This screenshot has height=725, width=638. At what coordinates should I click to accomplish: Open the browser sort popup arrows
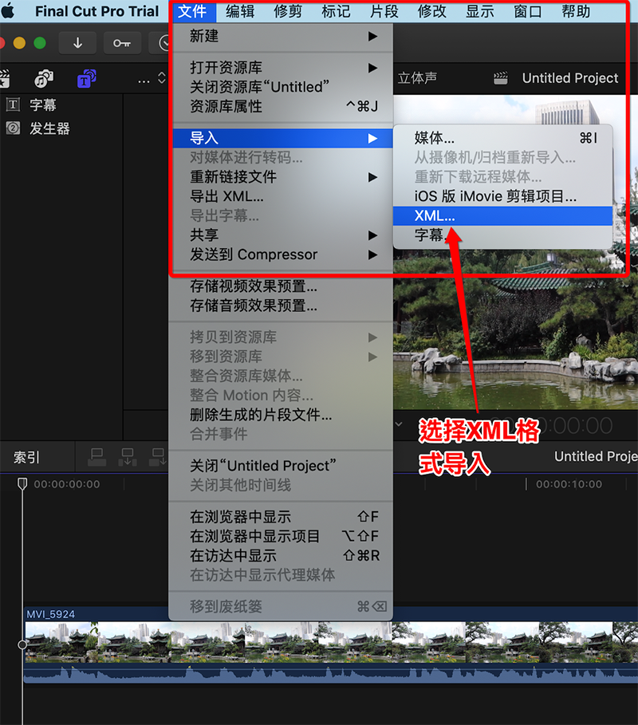click(162, 79)
